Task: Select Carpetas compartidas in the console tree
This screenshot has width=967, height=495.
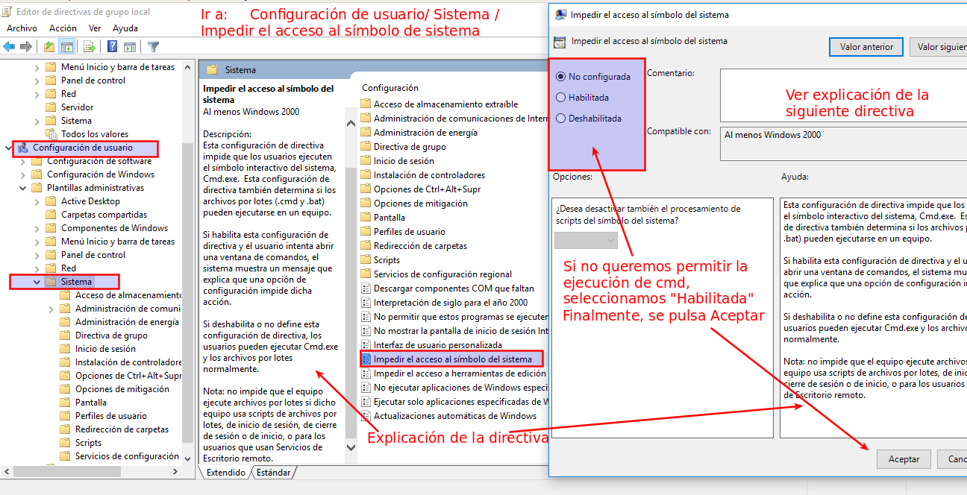Action: pyautogui.click(x=104, y=215)
